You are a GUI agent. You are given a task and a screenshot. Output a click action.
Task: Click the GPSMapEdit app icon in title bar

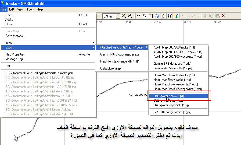pos(3,3)
